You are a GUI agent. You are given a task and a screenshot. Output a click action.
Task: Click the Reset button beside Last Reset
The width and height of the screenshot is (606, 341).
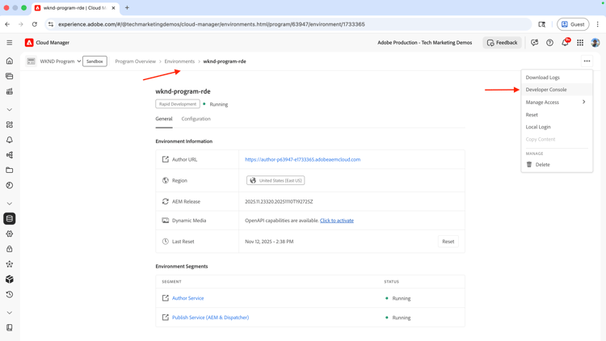448,242
